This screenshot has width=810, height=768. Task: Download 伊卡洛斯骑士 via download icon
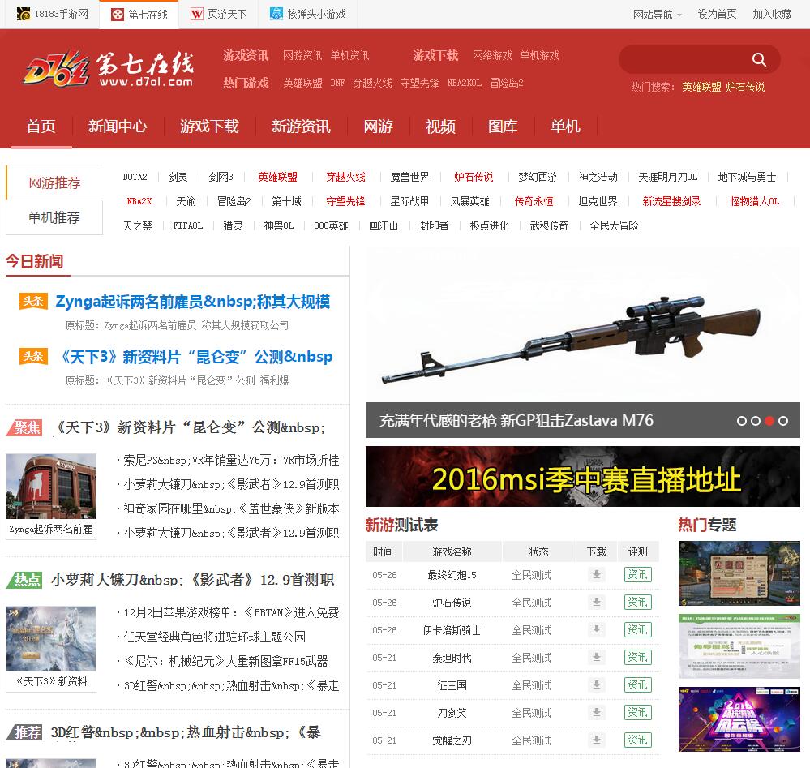coord(596,630)
